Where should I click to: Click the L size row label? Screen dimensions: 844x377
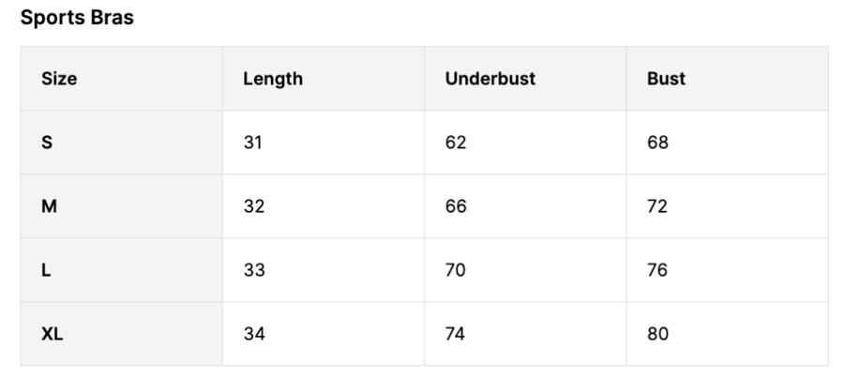click(x=46, y=270)
